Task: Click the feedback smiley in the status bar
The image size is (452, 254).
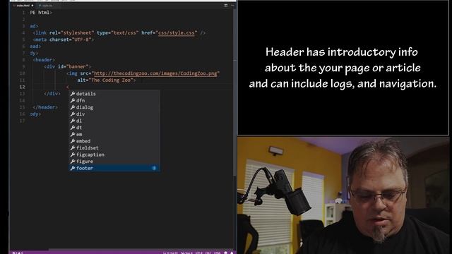Action: (x=226, y=253)
